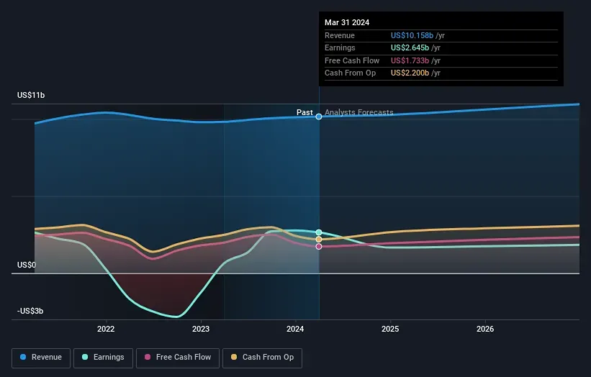
Task: Click the 'Free Cash Flow' label in tooltip
Action: [352, 60]
